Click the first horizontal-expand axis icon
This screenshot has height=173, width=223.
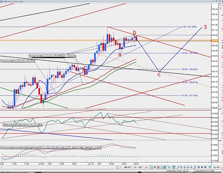pyautogui.click(x=181, y=167)
